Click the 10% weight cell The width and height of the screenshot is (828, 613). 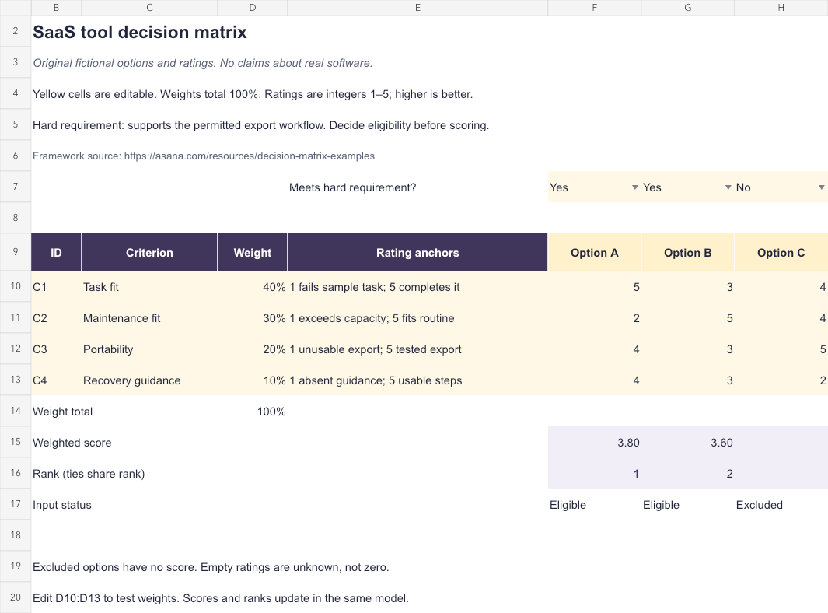coord(253,380)
